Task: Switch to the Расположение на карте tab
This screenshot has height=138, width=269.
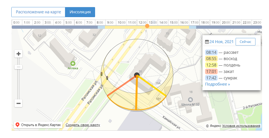Action: click(39, 12)
